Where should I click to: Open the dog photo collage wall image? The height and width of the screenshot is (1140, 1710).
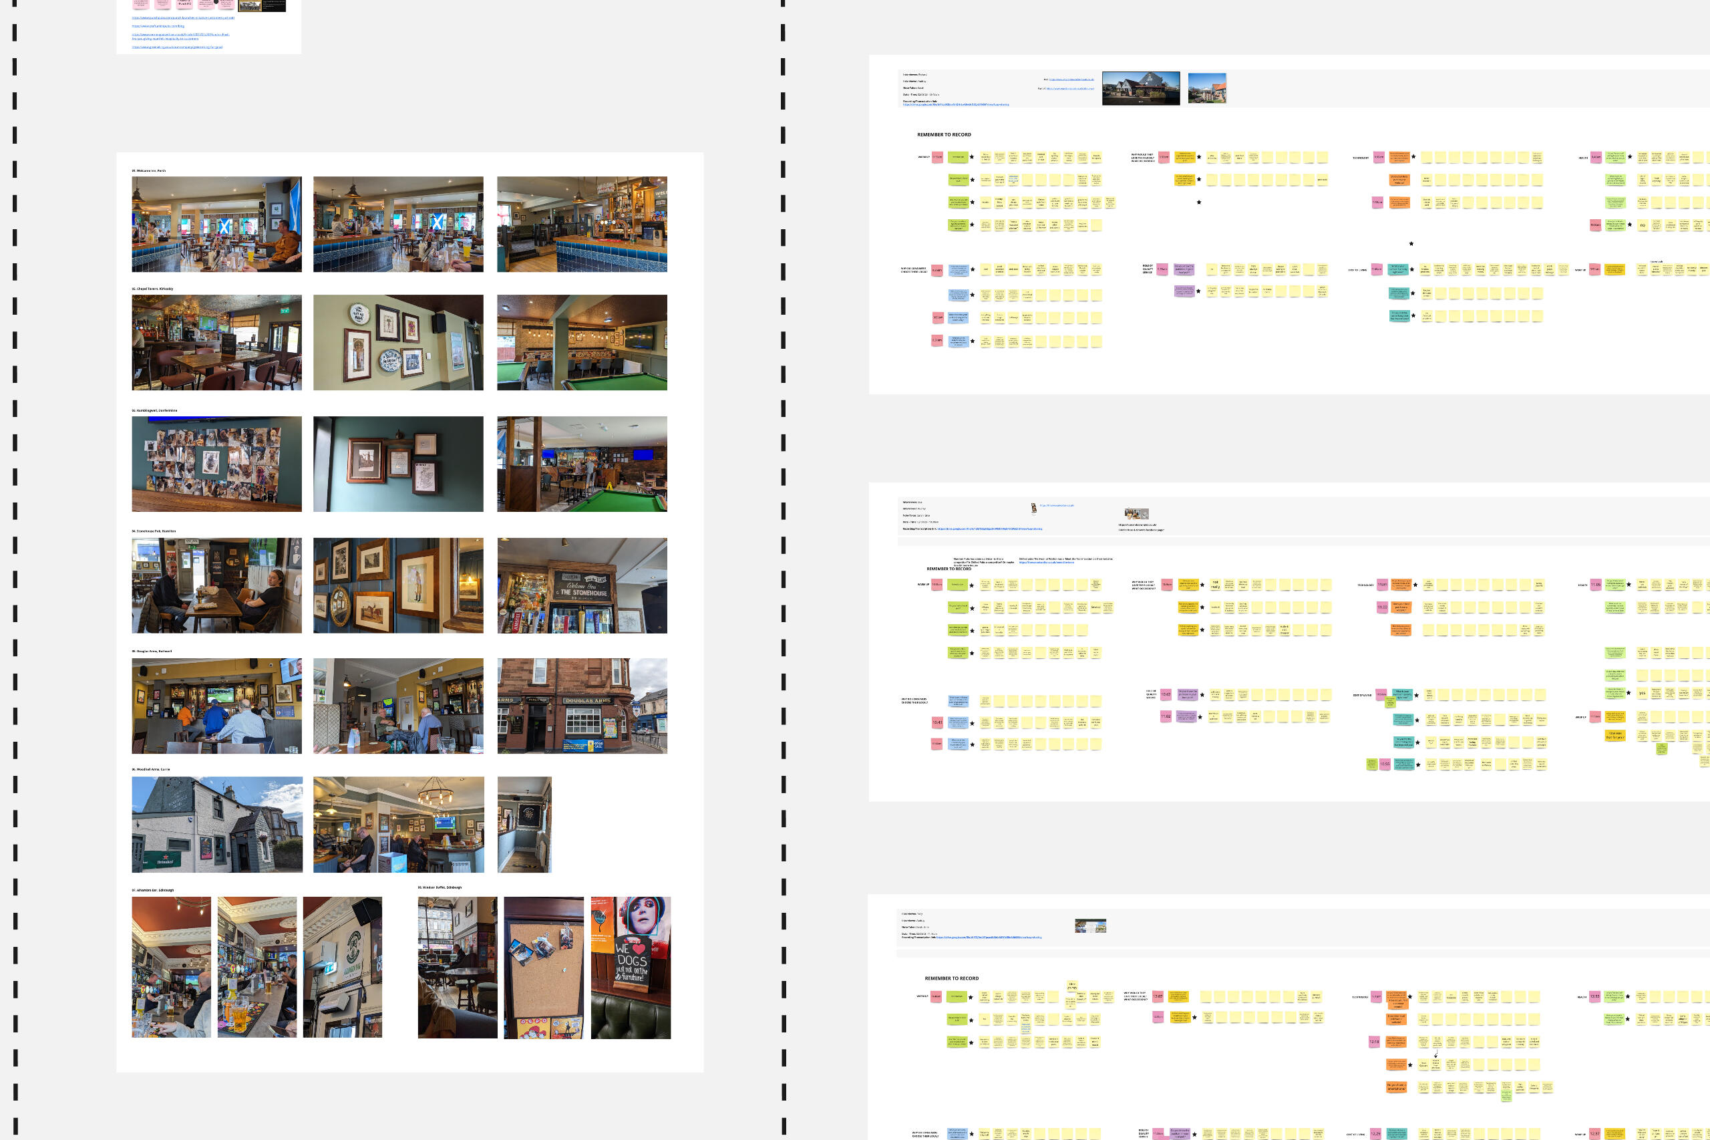(216, 464)
